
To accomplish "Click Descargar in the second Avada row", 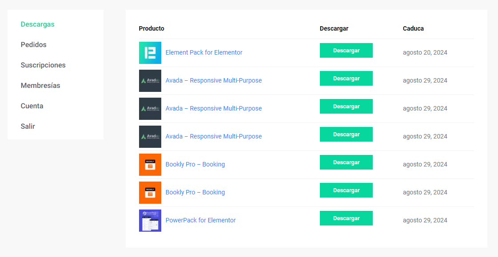I will click(346, 106).
